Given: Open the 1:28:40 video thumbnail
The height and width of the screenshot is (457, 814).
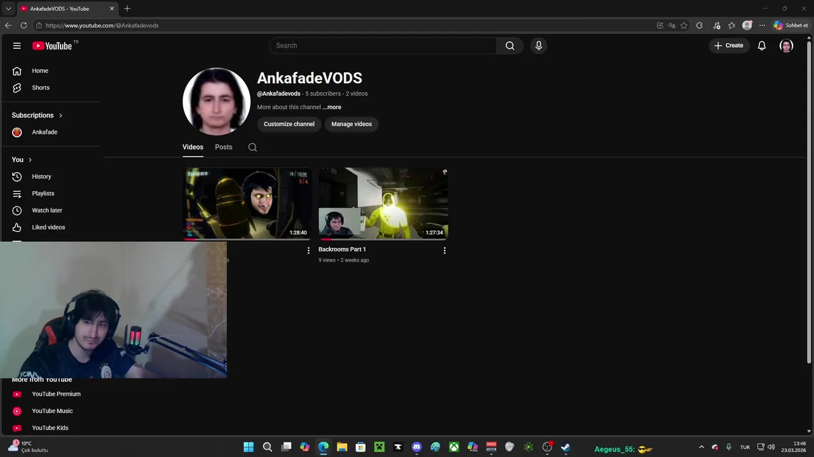Looking at the screenshot, I should 247,204.
